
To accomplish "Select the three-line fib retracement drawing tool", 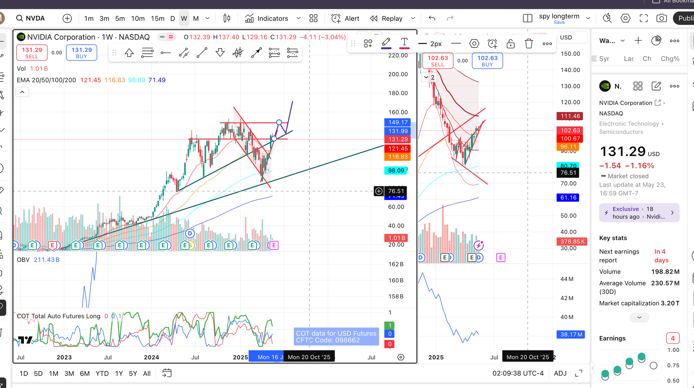I will (x=147, y=53).
